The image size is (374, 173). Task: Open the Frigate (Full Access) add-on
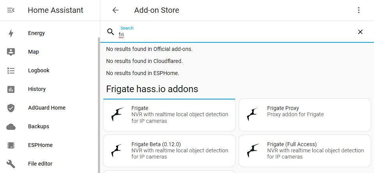point(305,150)
